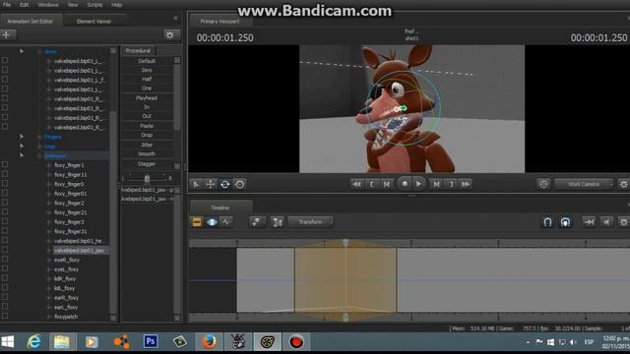Screen dimensions: 630x354
Task: Click the time selection hourglass icon
Action: tap(277, 222)
